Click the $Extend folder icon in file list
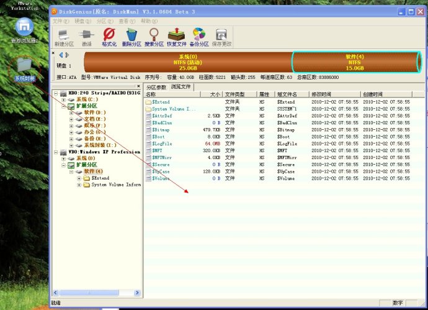The width and height of the screenshot is (428, 310). click(148, 102)
